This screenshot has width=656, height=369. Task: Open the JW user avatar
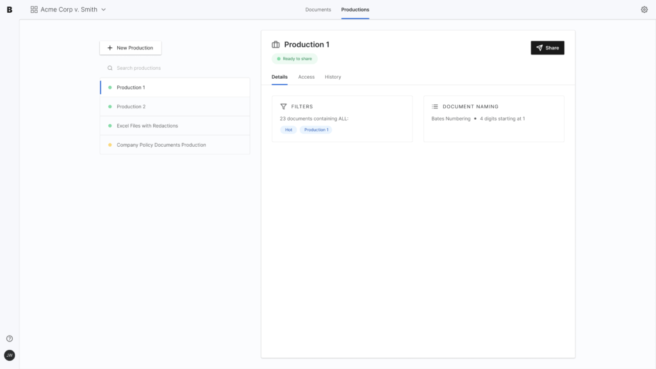tap(10, 355)
